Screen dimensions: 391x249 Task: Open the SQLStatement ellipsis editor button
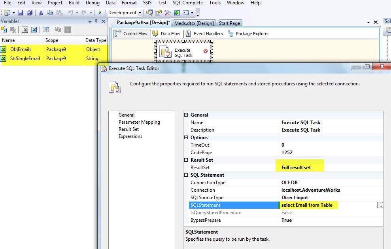point(380,205)
